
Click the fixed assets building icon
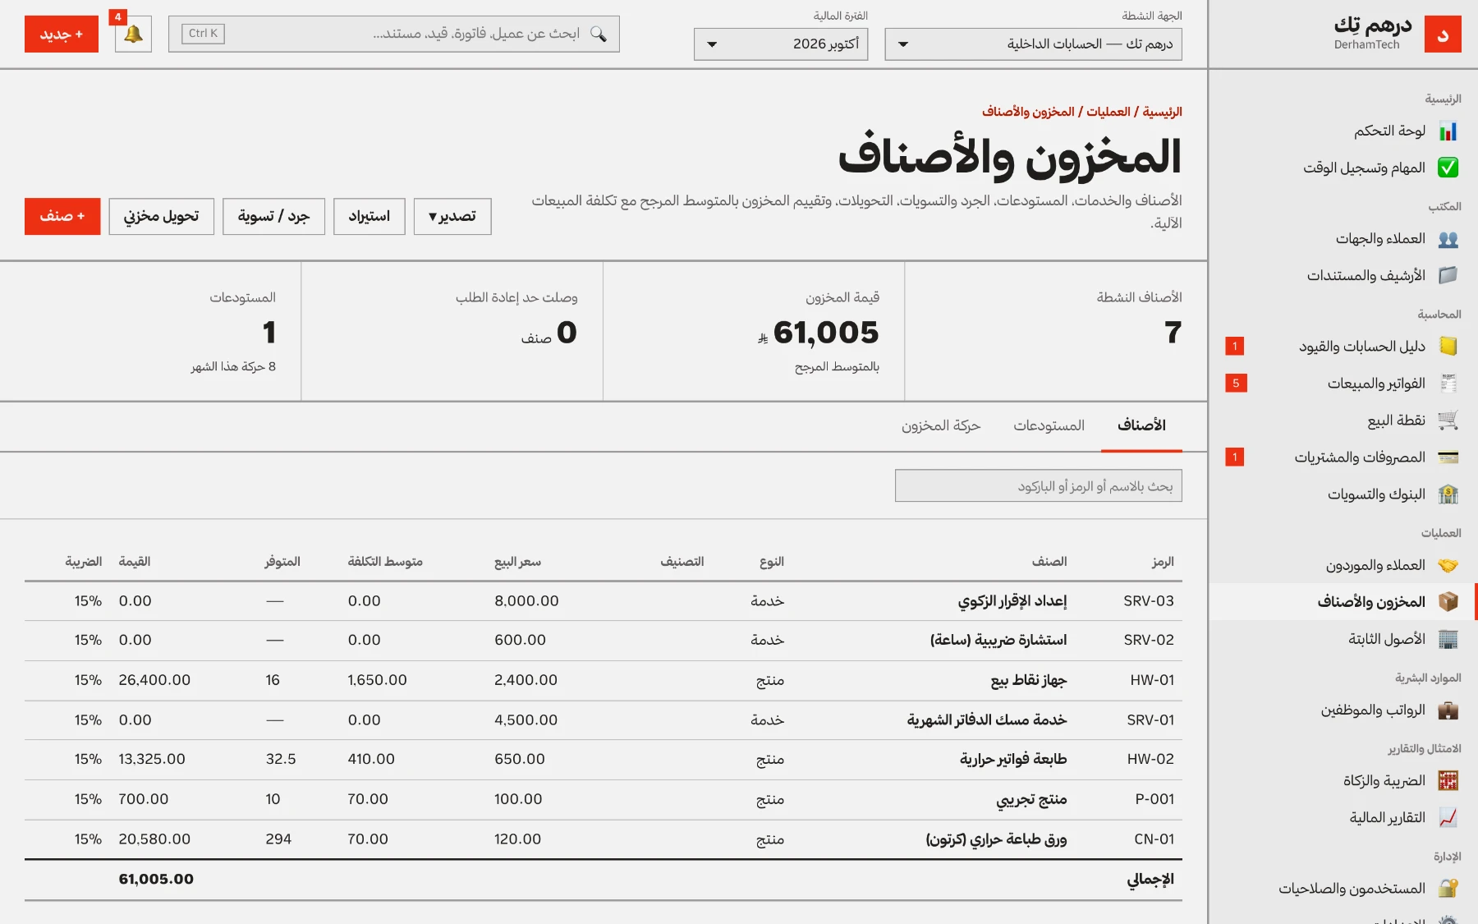point(1448,639)
